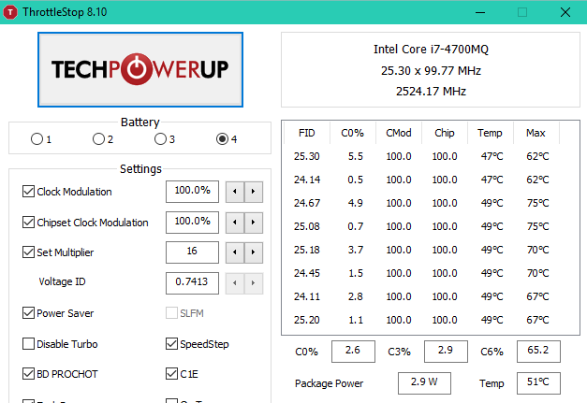Select the table row with FID 25.30

[x=421, y=156]
